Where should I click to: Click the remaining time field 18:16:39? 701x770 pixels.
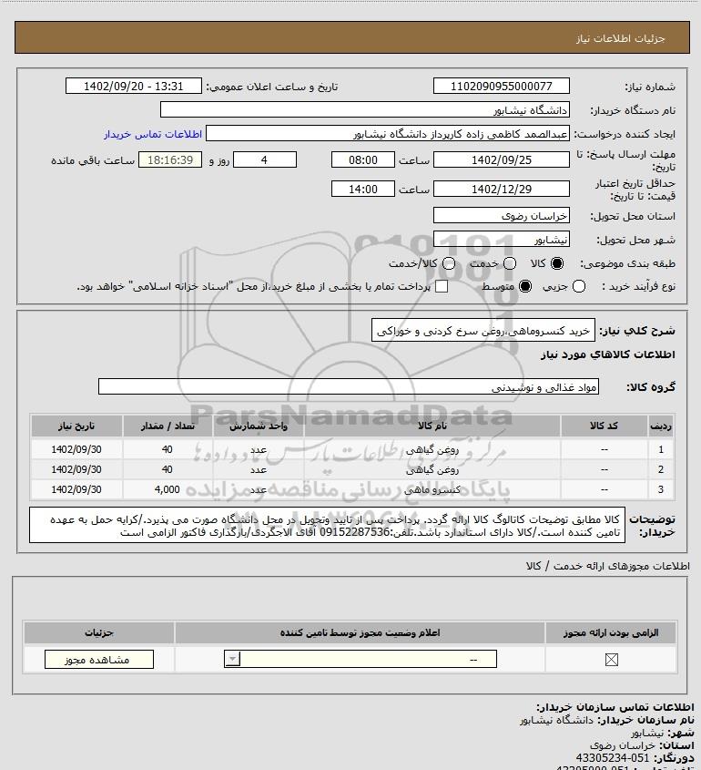170,160
